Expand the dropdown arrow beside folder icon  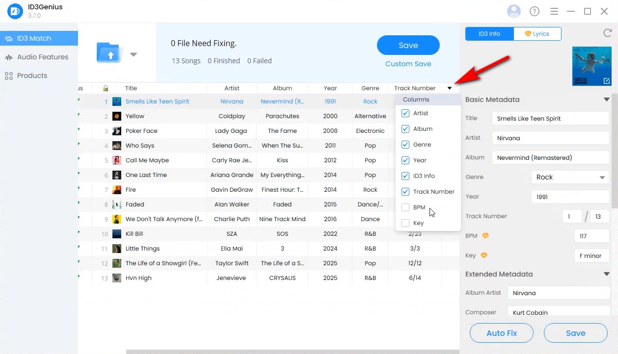click(x=134, y=54)
